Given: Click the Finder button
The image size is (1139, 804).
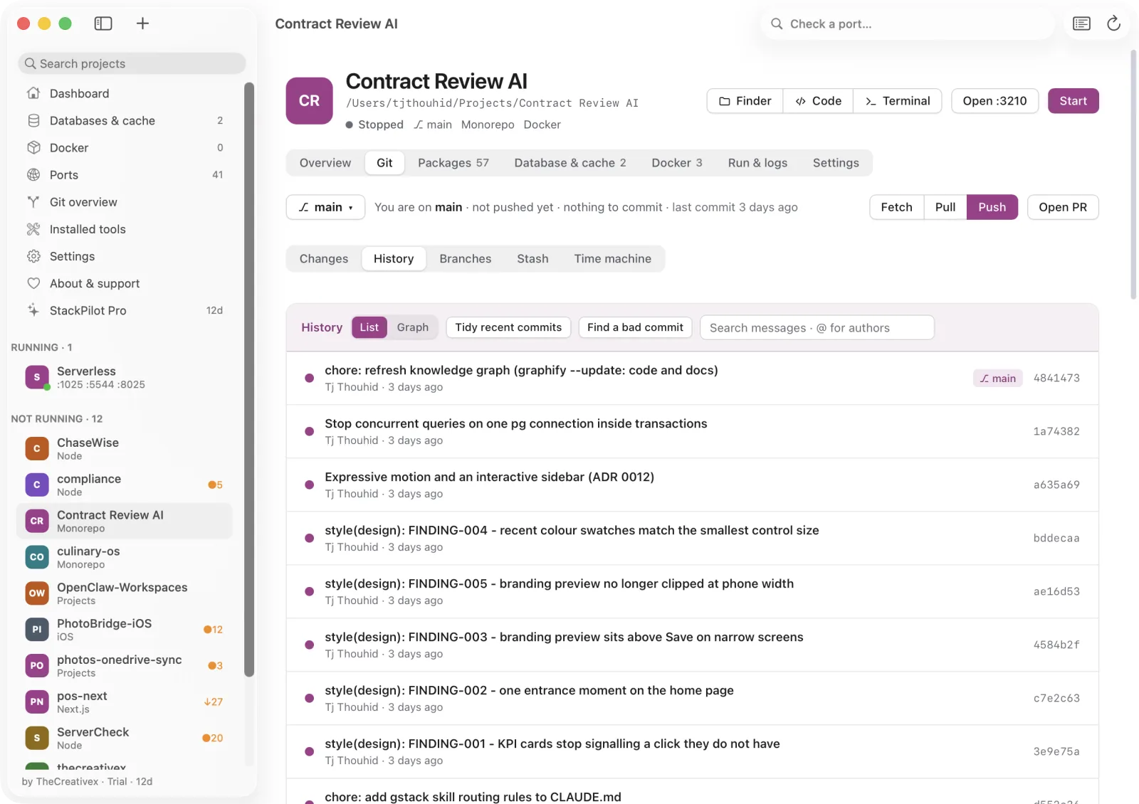Looking at the screenshot, I should pos(745,101).
